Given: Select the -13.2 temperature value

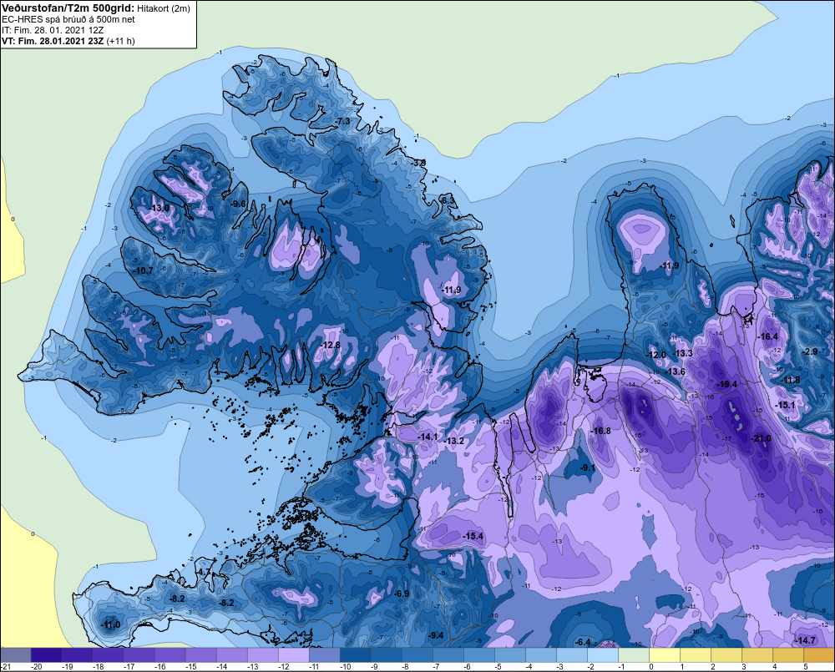Looking at the screenshot, I should tap(454, 441).
